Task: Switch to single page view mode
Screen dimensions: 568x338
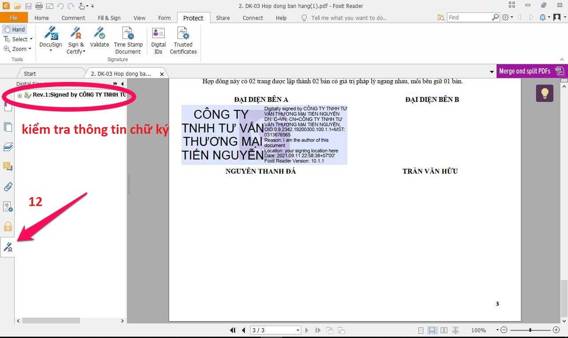Action: pyautogui.click(x=421, y=330)
